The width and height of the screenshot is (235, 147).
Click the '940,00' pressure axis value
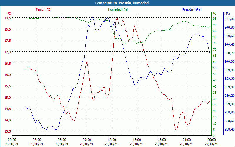229,61
